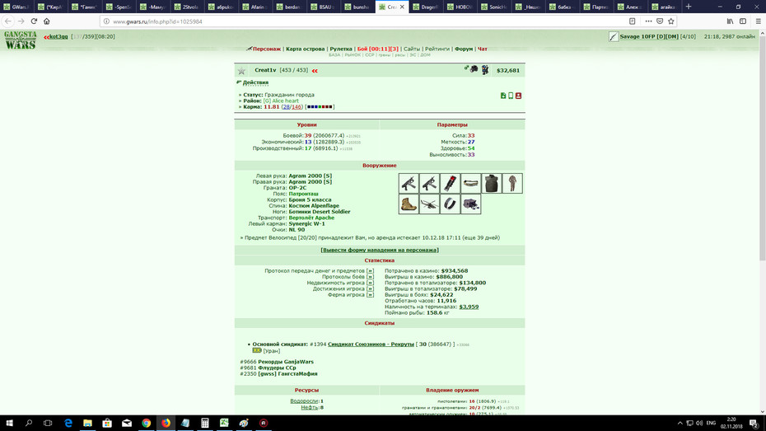
Task: Click the red arrows icon after Creat1v health
Action: pos(315,71)
